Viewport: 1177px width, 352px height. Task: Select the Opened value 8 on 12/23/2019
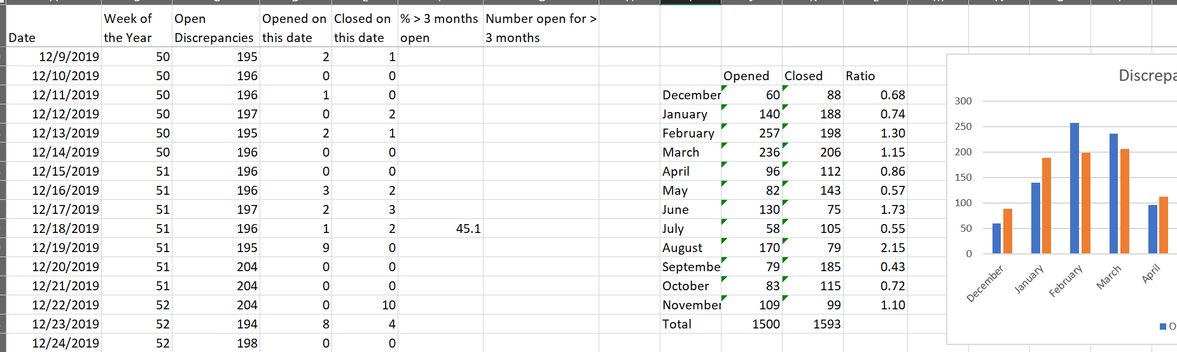295,324
